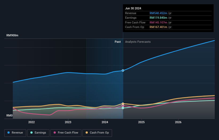
Task: Click the Analysts Forecasts label
Action: 138,42
